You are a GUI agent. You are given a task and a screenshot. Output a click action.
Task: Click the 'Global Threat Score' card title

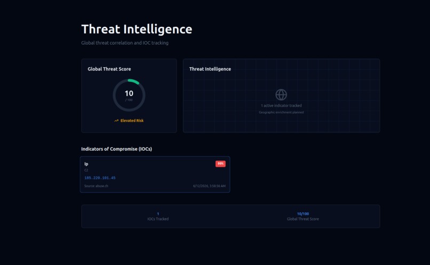coord(109,69)
